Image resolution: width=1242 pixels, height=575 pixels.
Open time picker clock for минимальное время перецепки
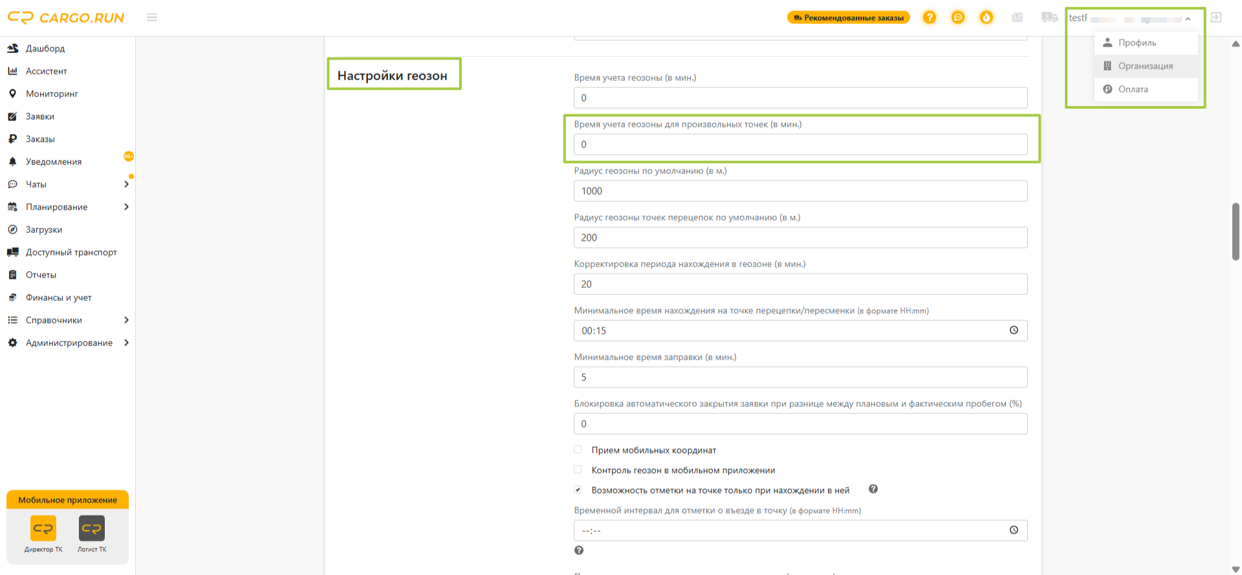pos(1014,331)
